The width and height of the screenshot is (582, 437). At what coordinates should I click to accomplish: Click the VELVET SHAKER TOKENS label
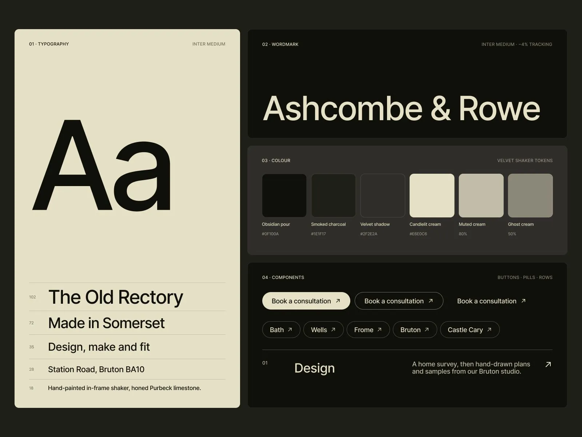tap(525, 161)
